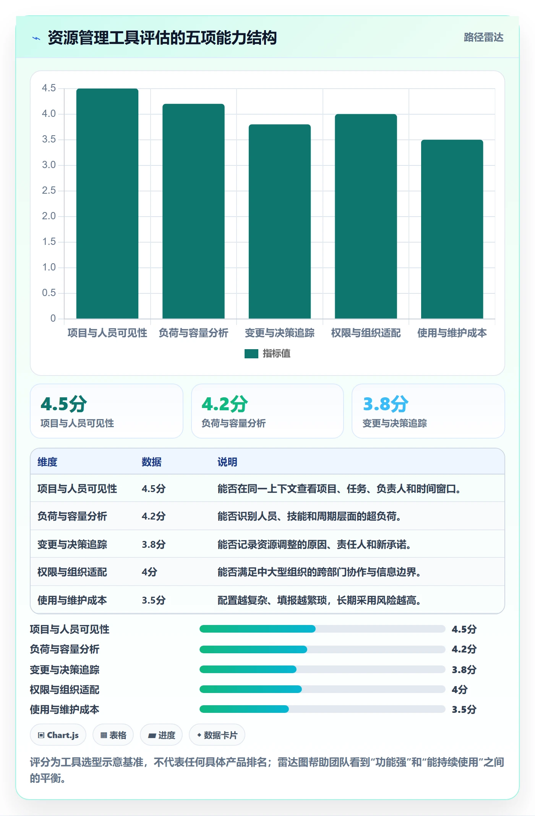Click the Chart.js tag icon
The image size is (535, 816).
pyautogui.click(x=41, y=735)
